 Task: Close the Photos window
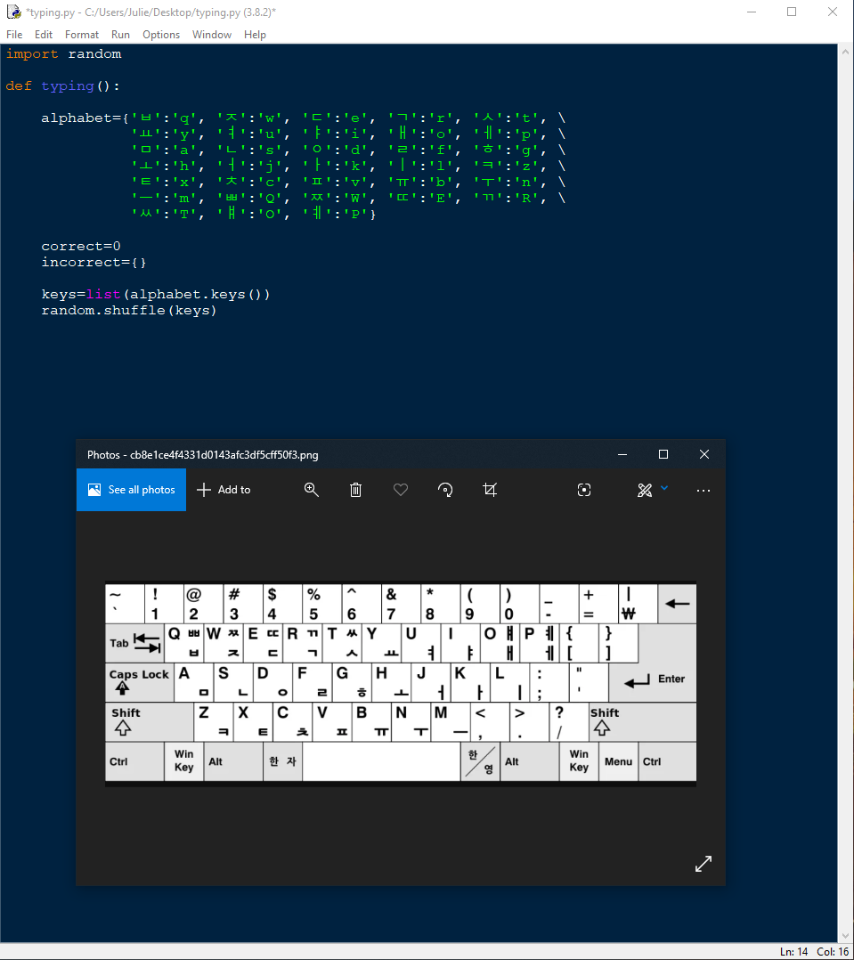pos(704,454)
